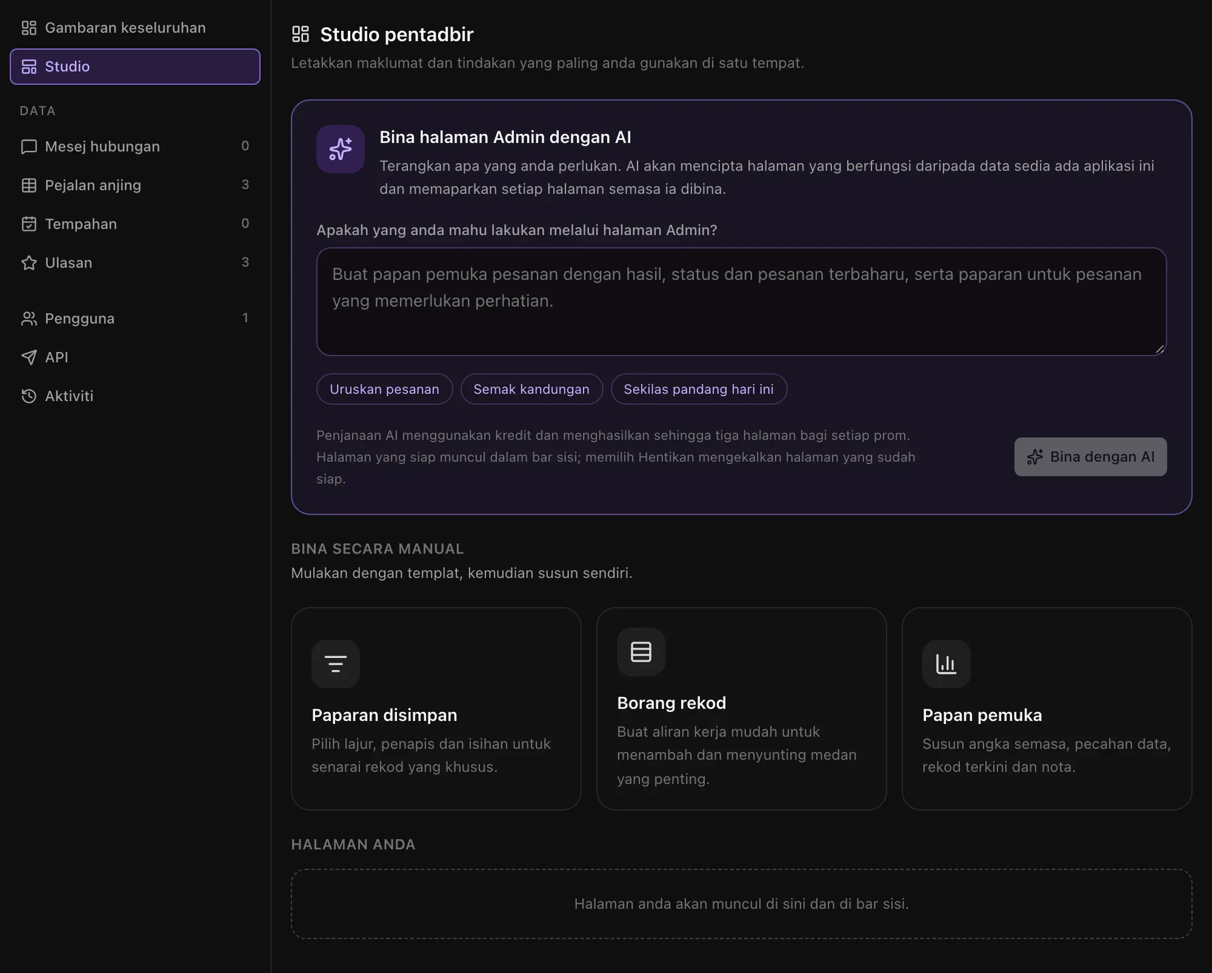Screen dimensions: 1212x973
Task: Click the Pengguna count 1
Action: point(245,318)
